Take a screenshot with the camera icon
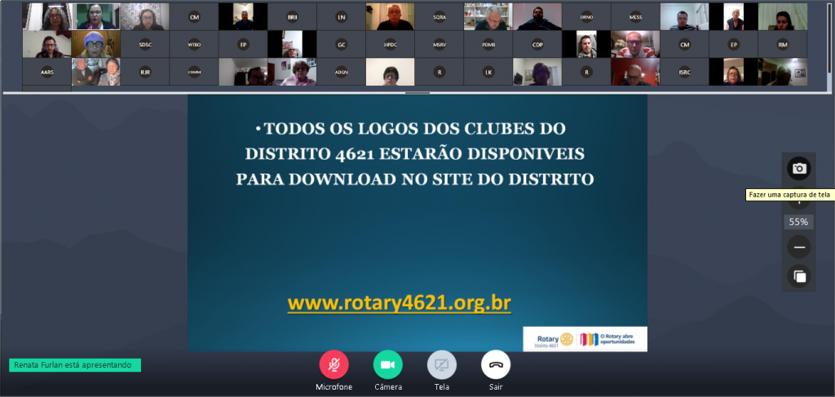 [799, 169]
